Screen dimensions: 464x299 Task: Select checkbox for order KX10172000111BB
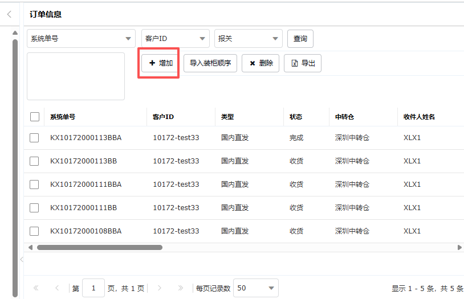coord(34,208)
